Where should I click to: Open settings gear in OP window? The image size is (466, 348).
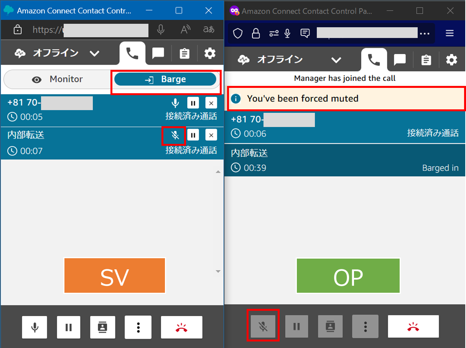point(451,60)
